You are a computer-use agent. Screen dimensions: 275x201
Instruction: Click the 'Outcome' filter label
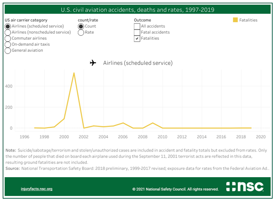(x=143, y=20)
